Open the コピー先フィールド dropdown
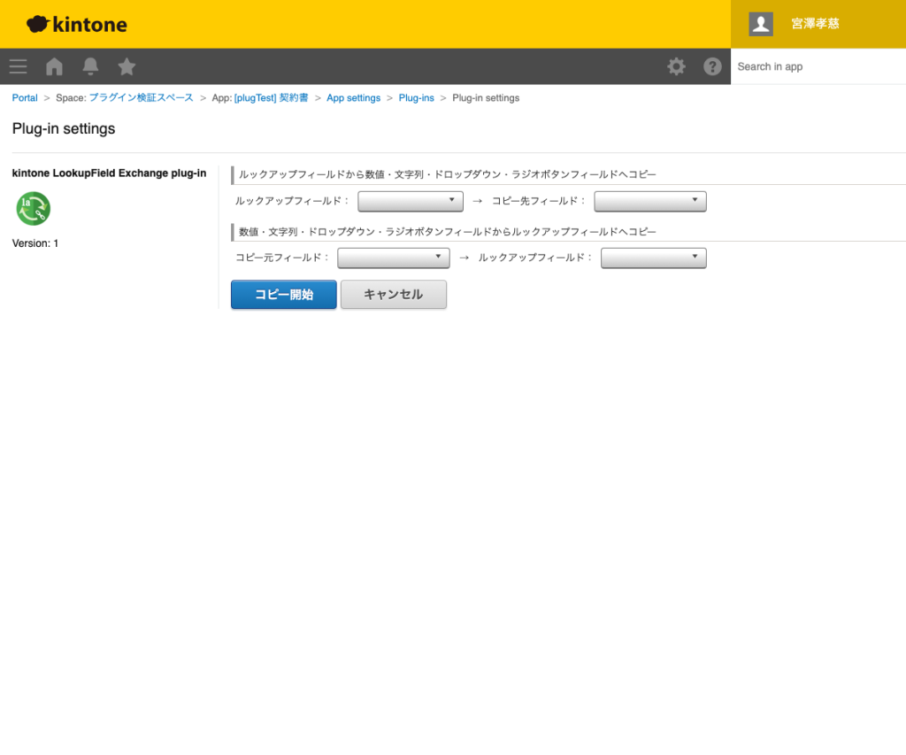This screenshot has width=906, height=755. pyautogui.click(x=650, y=202)
